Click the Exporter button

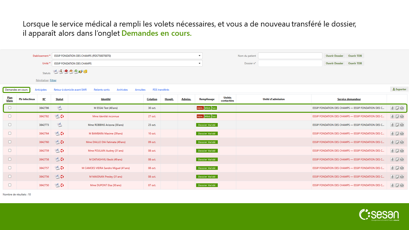(399, 89)
